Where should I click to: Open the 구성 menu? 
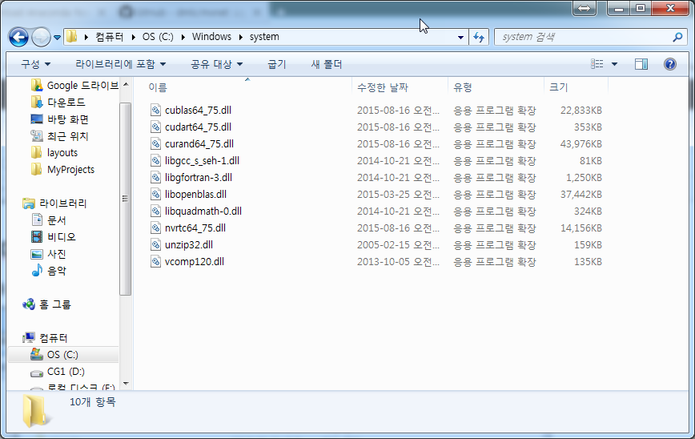point(35,64)
